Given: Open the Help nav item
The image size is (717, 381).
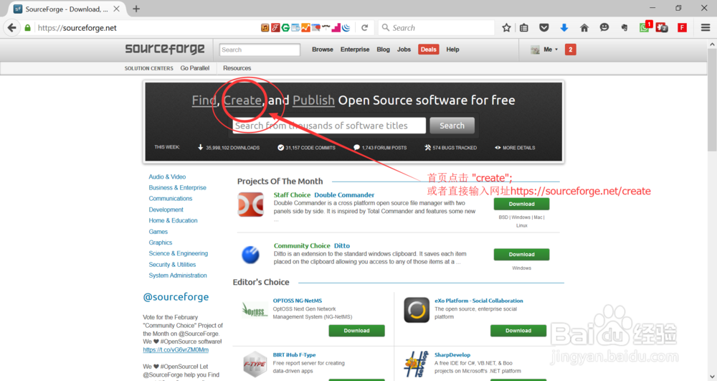Looking at the screenshot, I should [x=452, y=50].
